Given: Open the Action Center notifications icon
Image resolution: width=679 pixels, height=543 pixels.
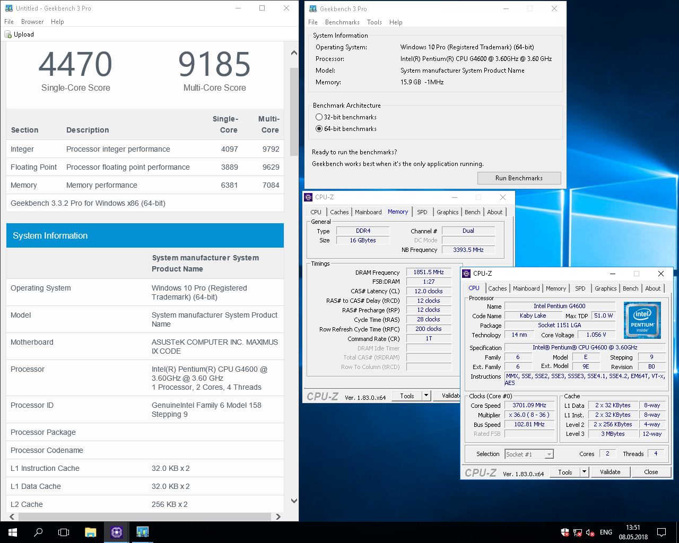Looking at the screenshot, I should tap(661, 532).
